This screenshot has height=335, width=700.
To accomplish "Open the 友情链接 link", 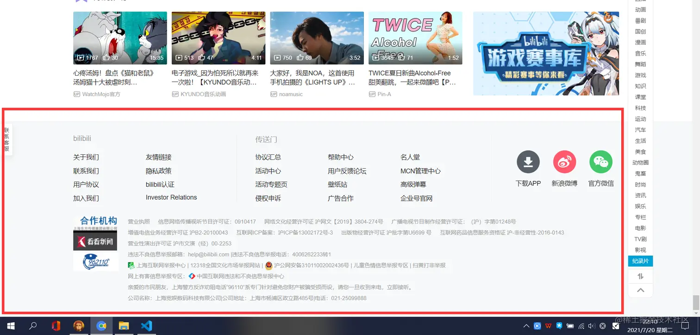I will coord(159,157).
